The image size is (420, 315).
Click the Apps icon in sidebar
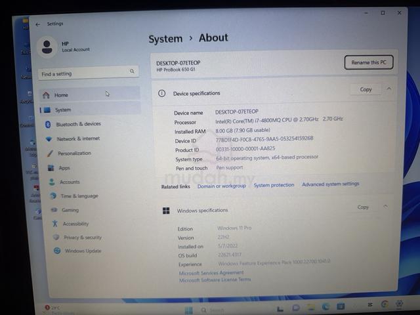tap(51, 168)
